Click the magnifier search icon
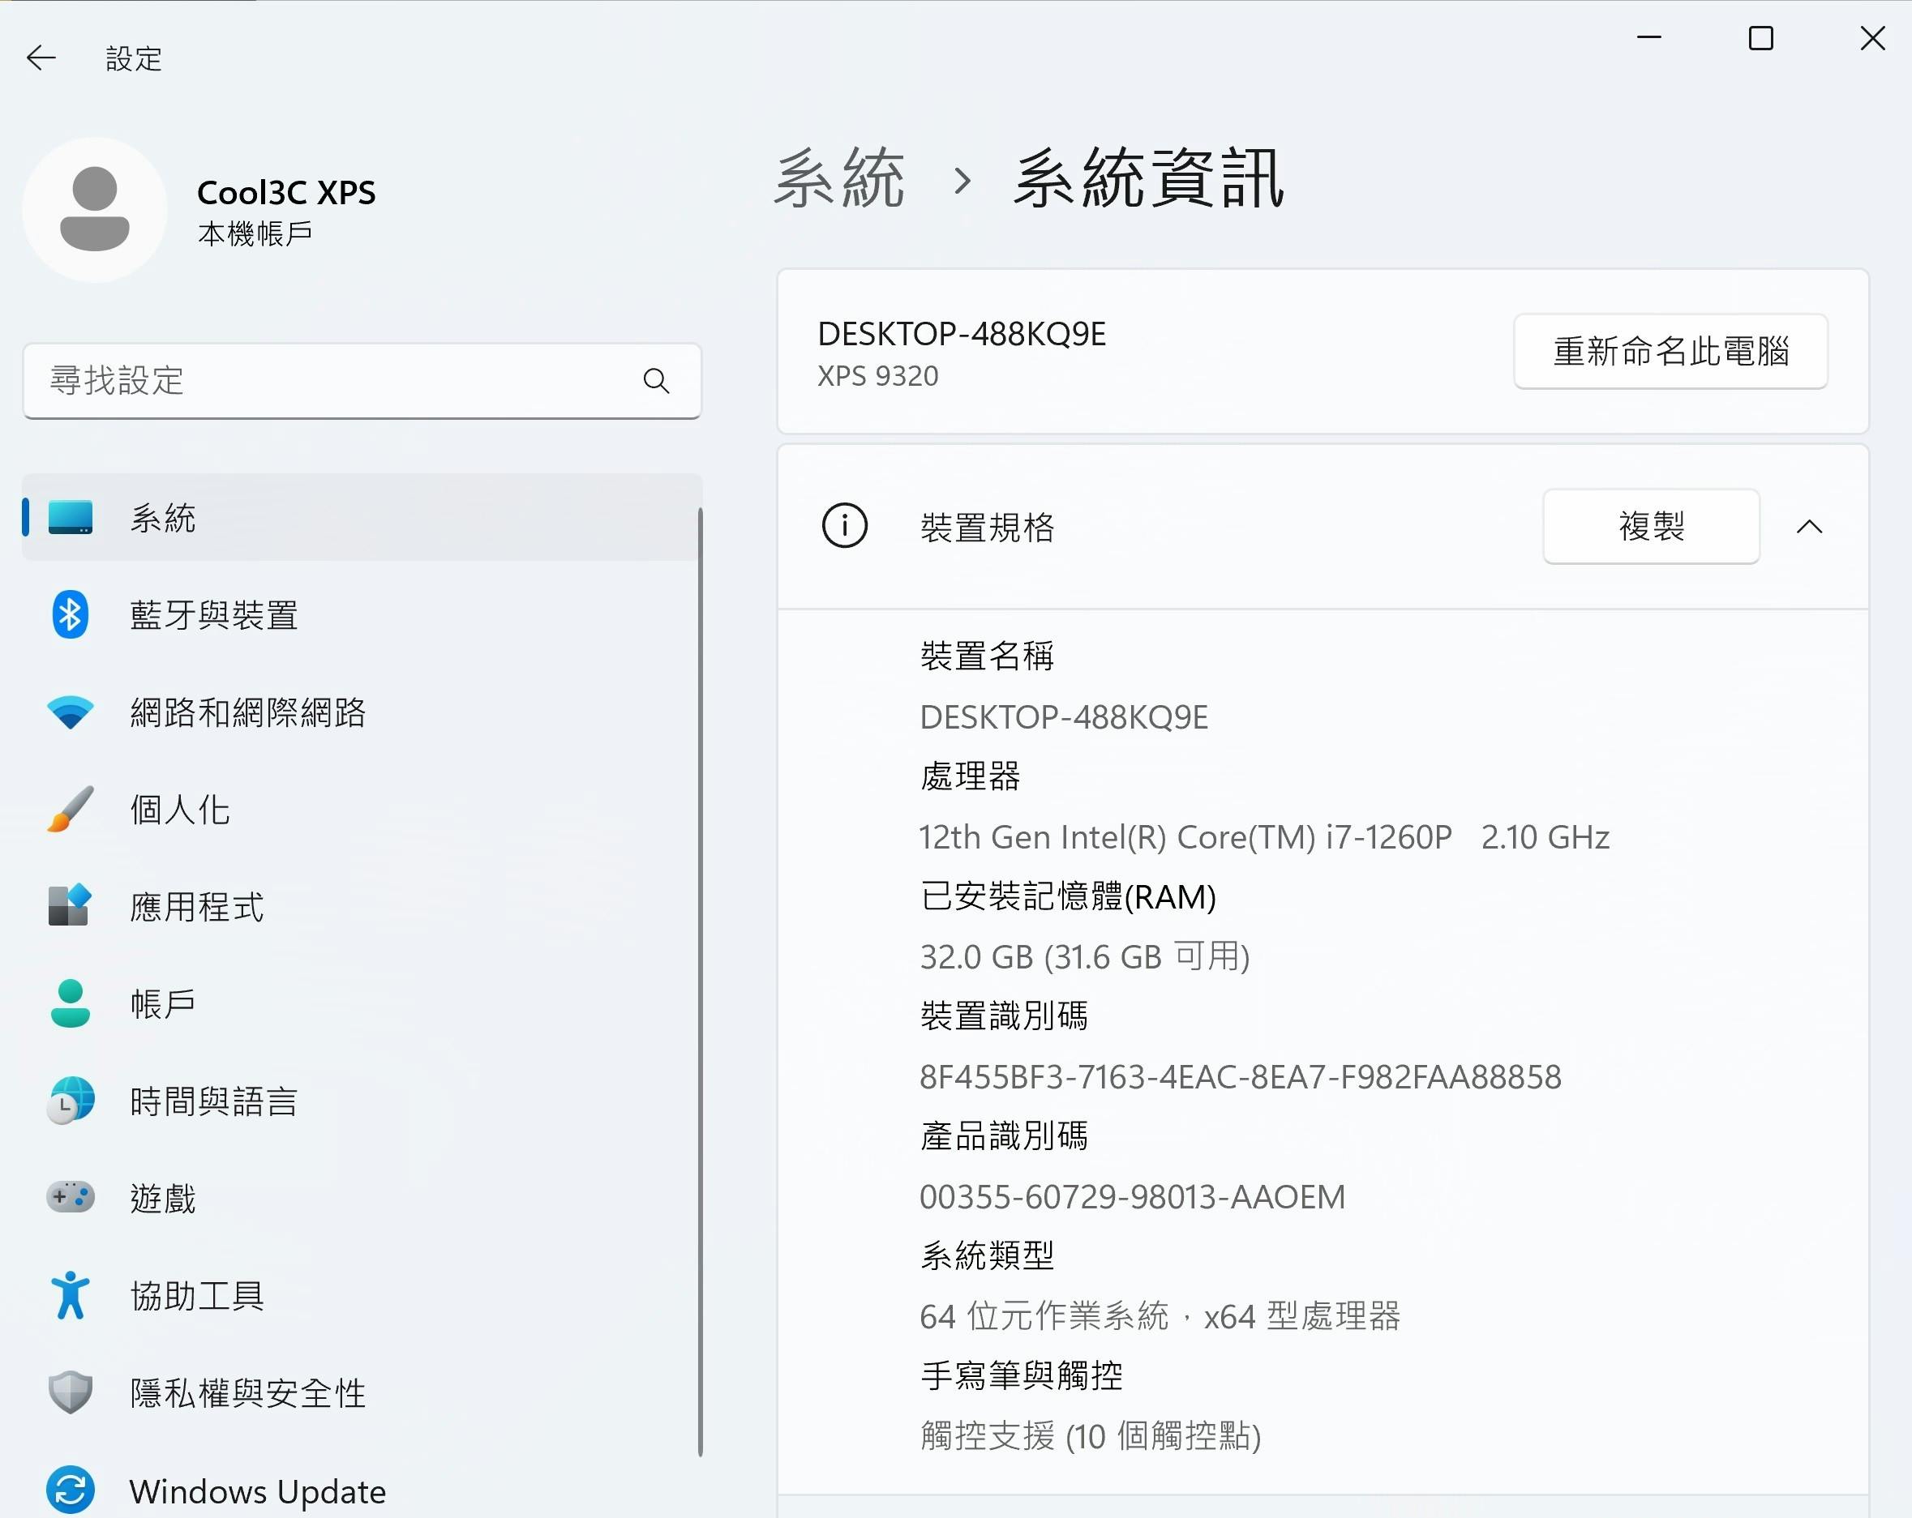Image resolution: width=1912 pixels, height=1518 pixels. [655, 381]
